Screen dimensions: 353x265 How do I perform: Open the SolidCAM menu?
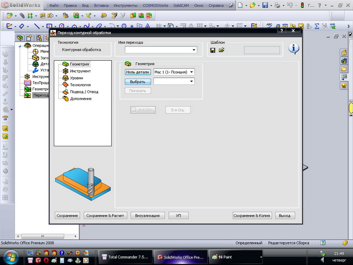coord(181,5)
